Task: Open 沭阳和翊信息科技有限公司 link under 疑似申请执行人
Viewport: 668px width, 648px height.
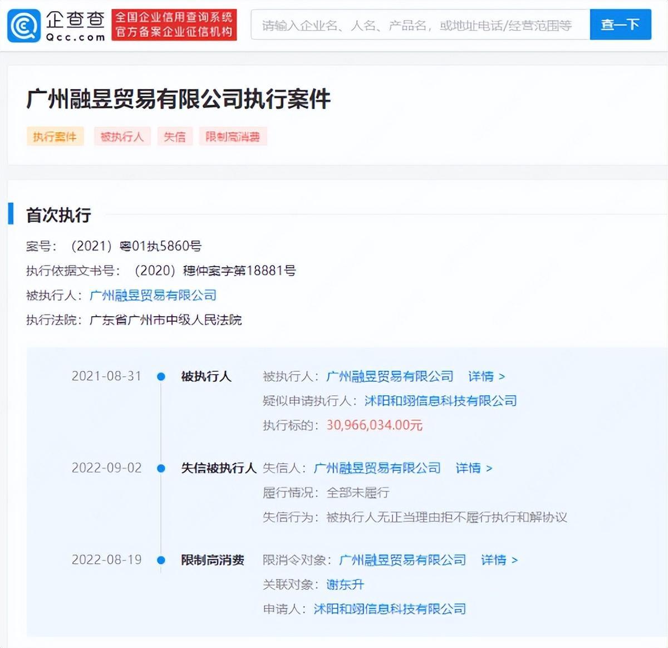Action: [x=441, y=401]
